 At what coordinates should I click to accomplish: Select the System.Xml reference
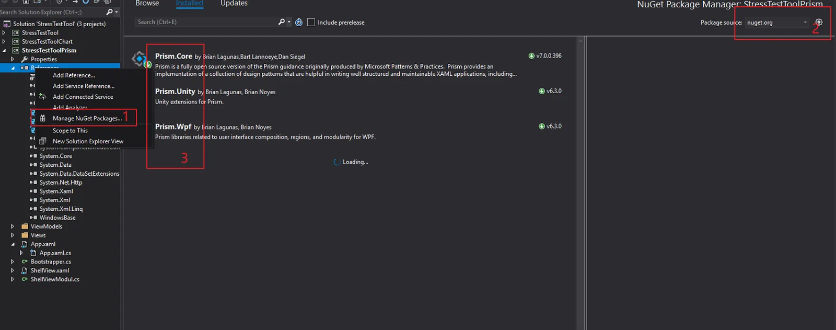[55, 200]
